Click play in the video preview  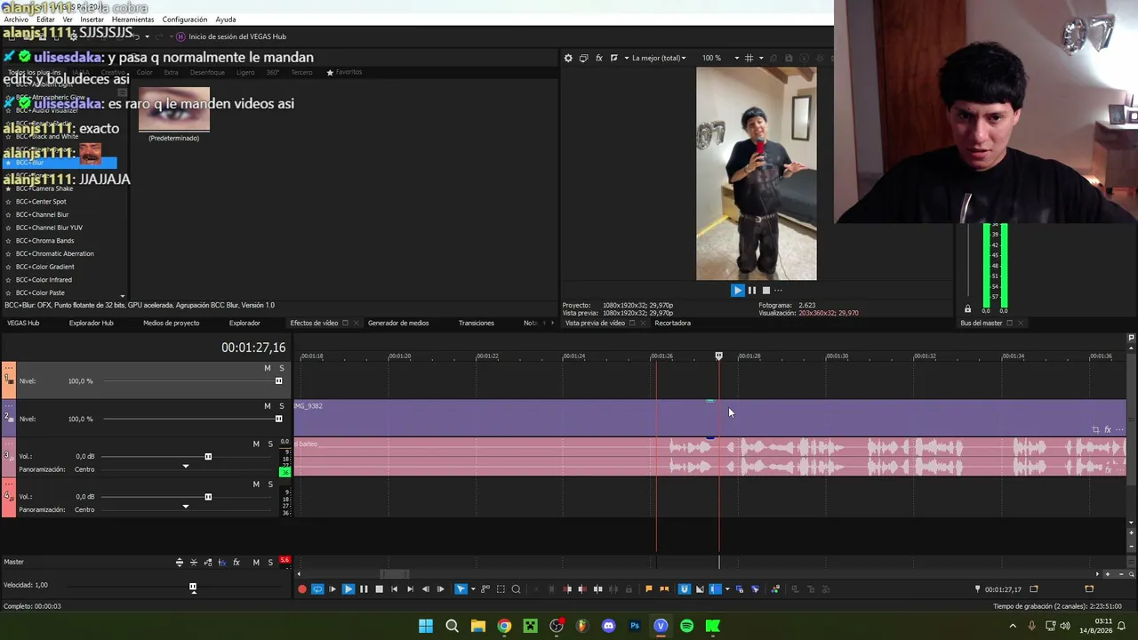737,290
